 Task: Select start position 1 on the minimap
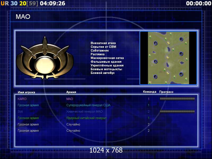pos(181,39)
